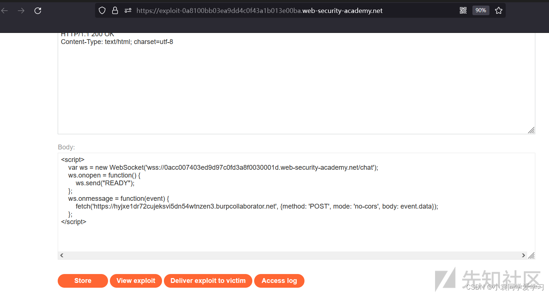Click the padlock site security icon
The height and width of the screenshot is (294, 549).
point(115,10)
